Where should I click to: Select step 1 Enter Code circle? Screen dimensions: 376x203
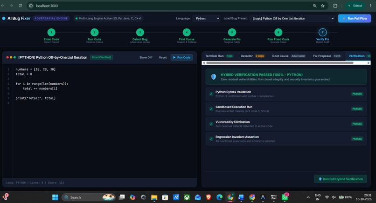(51, 32)
